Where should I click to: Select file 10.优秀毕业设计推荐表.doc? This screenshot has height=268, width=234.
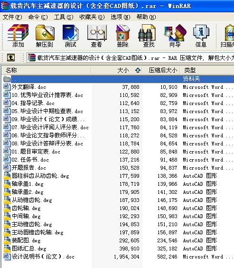coord(47,95)
